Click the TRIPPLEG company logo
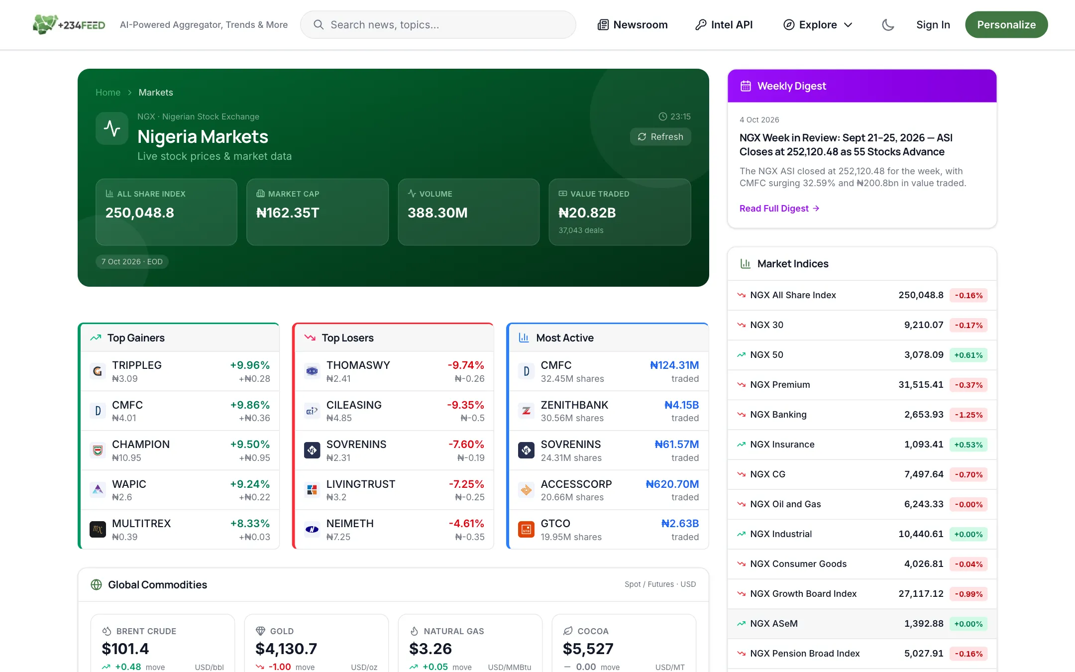The width and height of the screenshot is (1075, 672). (x=98, y=371)
